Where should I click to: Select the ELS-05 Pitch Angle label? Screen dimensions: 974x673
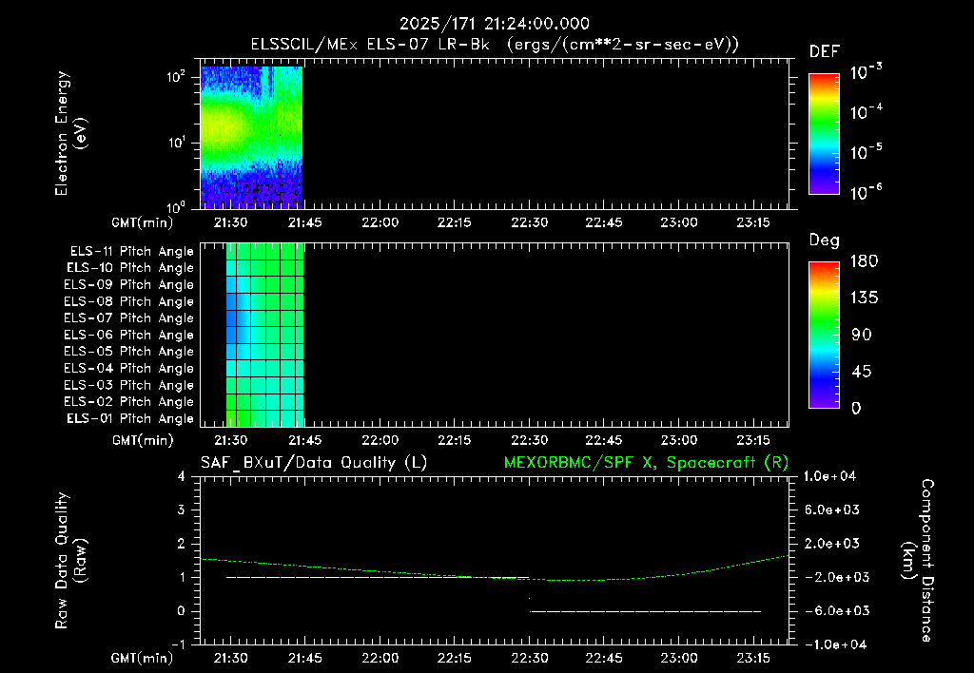pos(128,352)
